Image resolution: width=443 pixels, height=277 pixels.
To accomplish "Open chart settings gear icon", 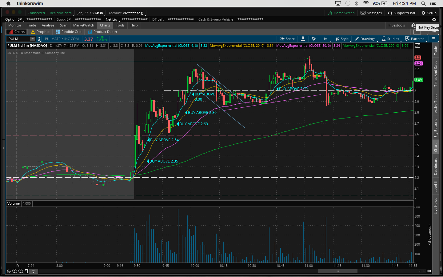I will coord(313,39).
